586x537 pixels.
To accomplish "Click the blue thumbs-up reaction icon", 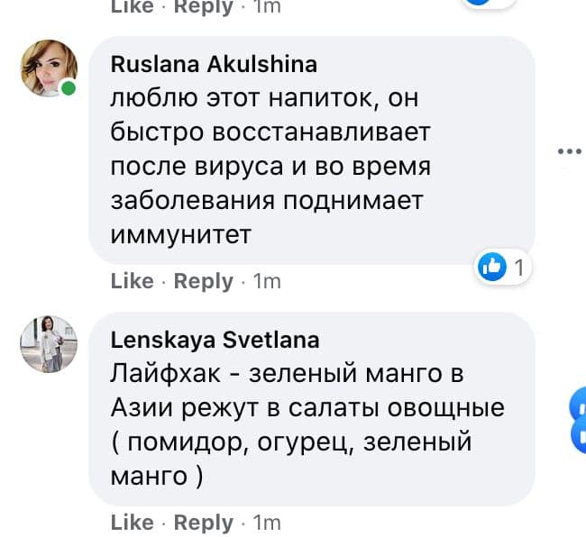I will click(492, 266).
